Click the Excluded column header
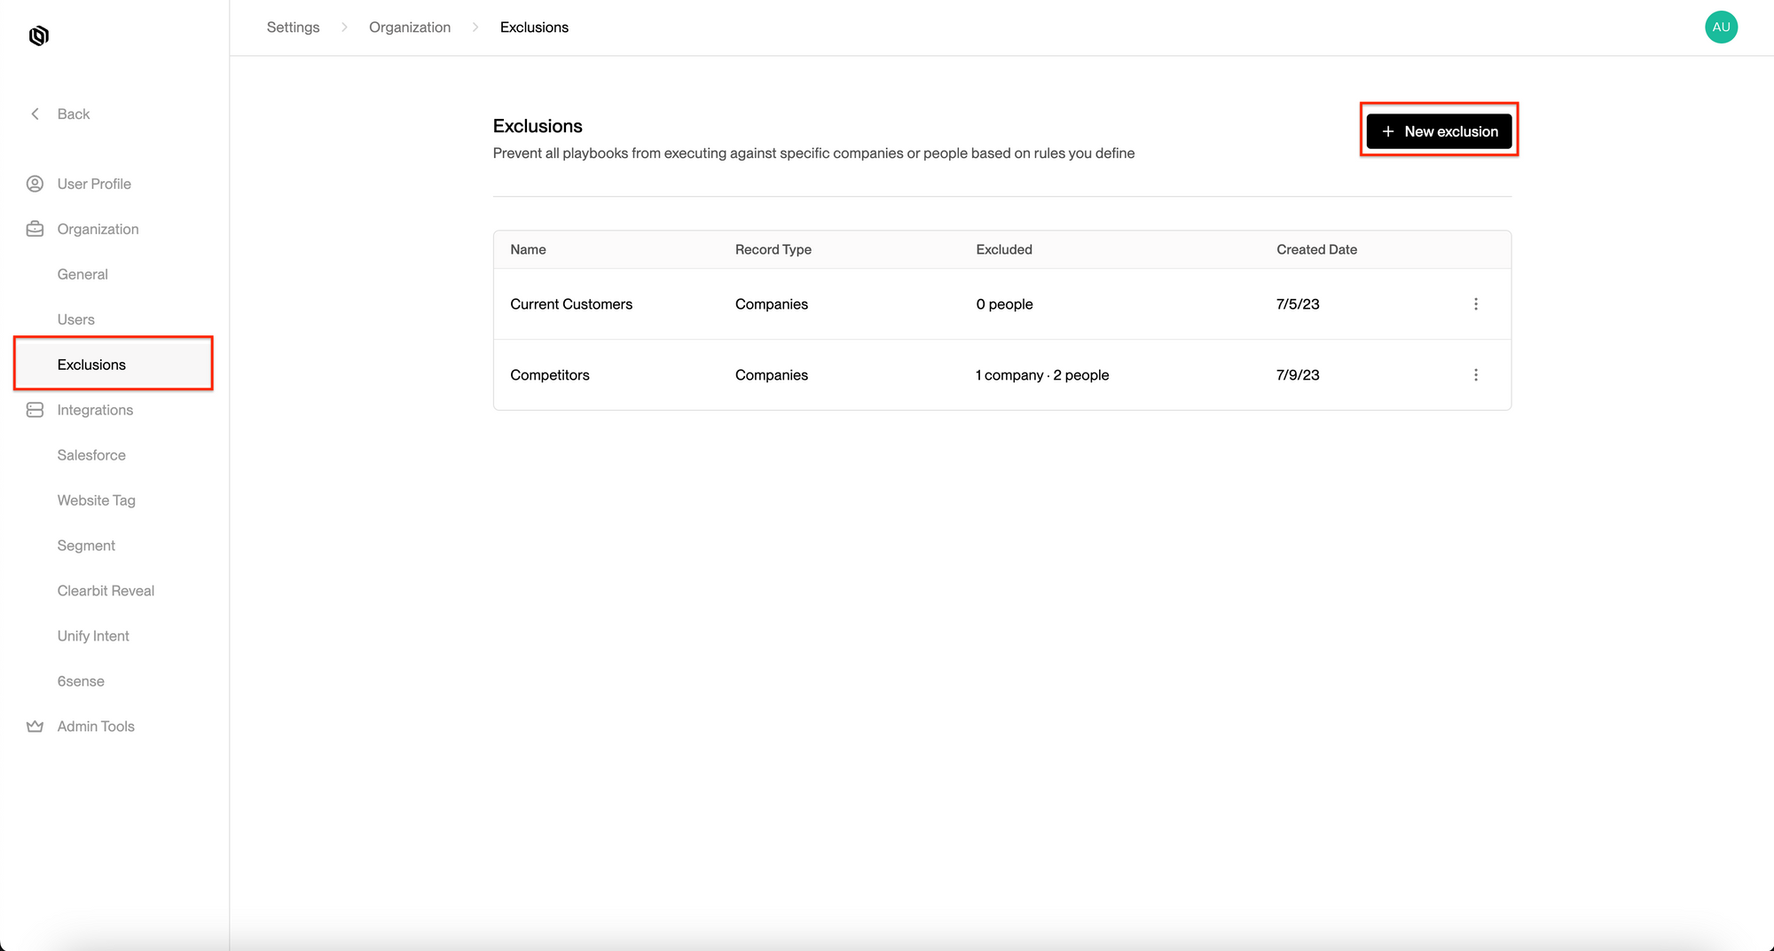 [x=1004, y=249]
